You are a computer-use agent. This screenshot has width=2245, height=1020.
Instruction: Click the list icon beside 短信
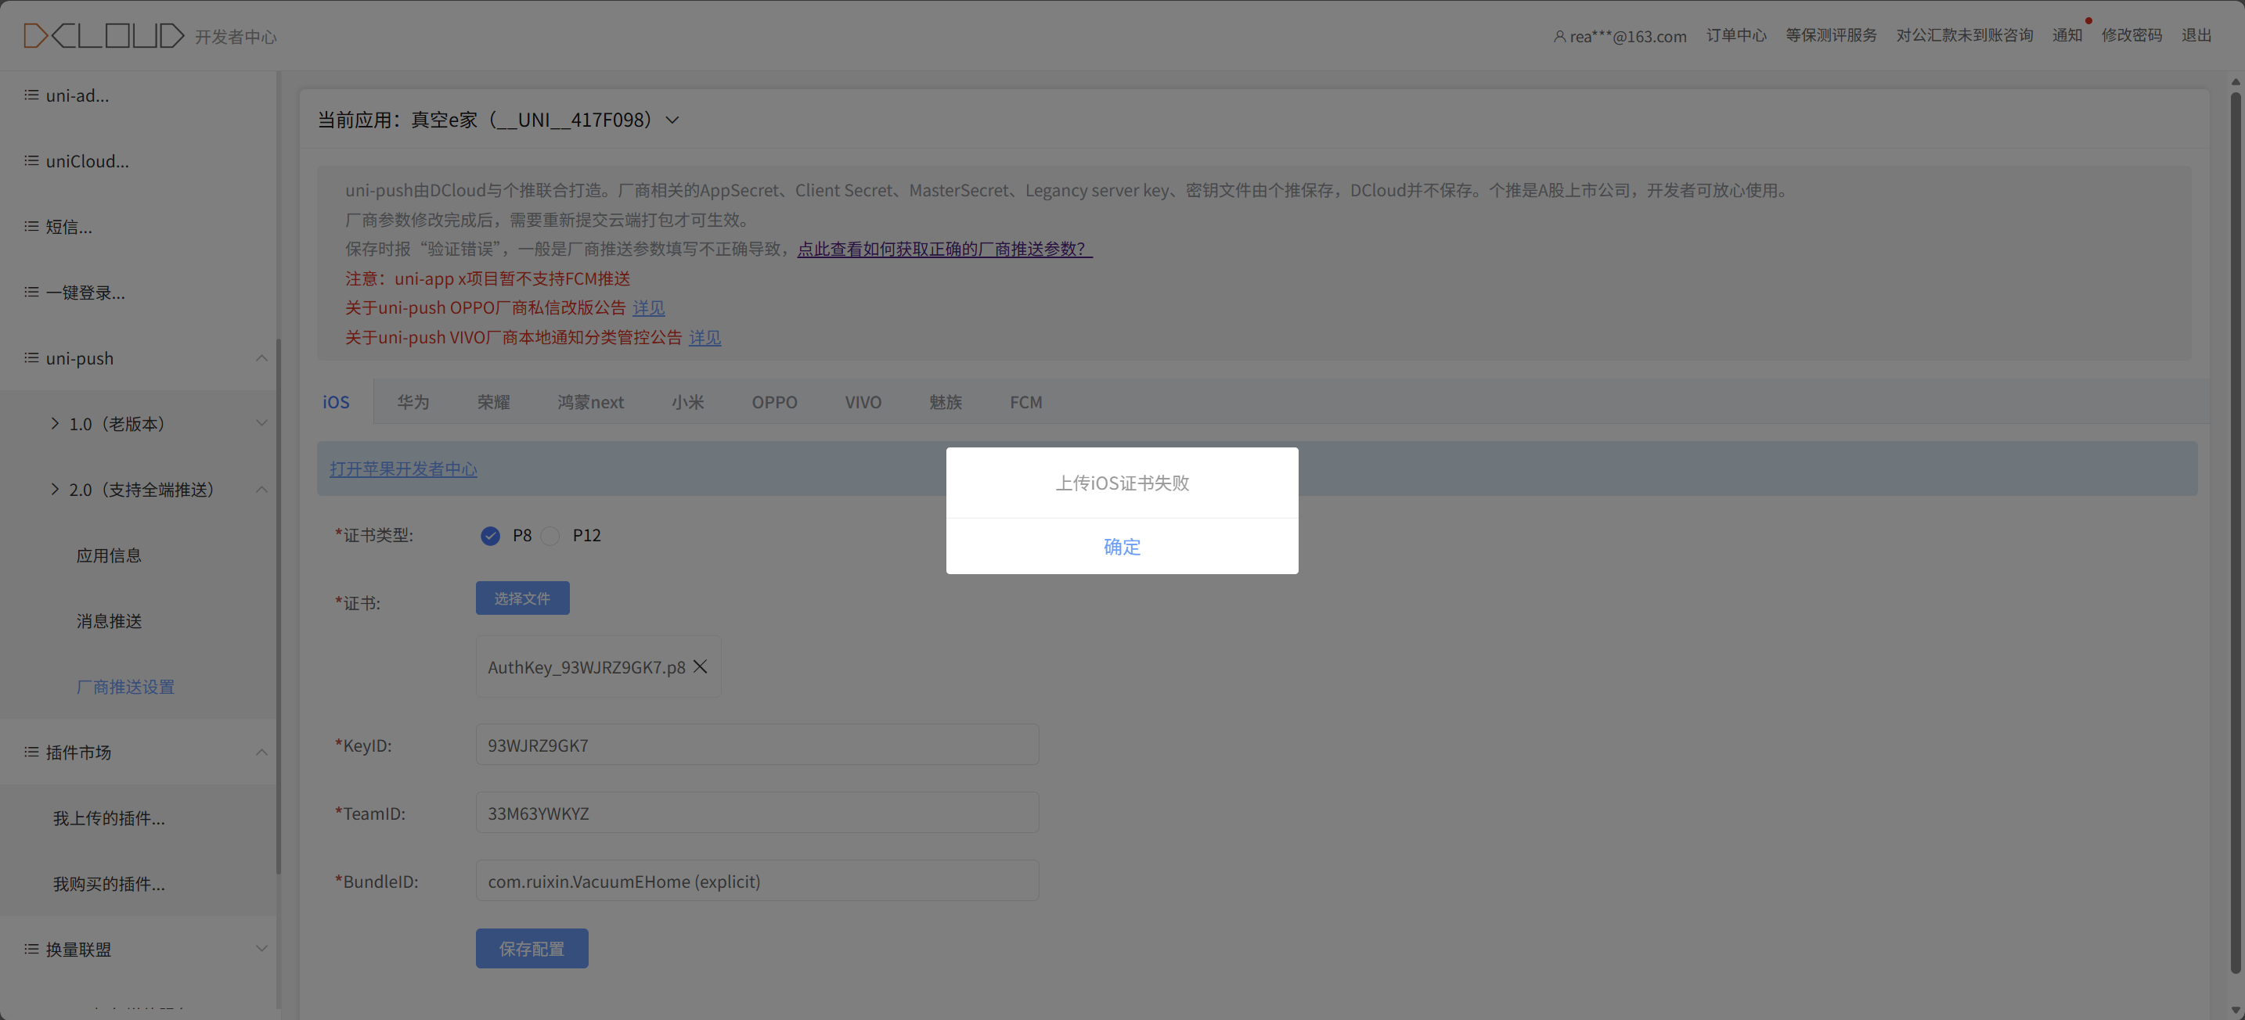[x=31, y=227]
